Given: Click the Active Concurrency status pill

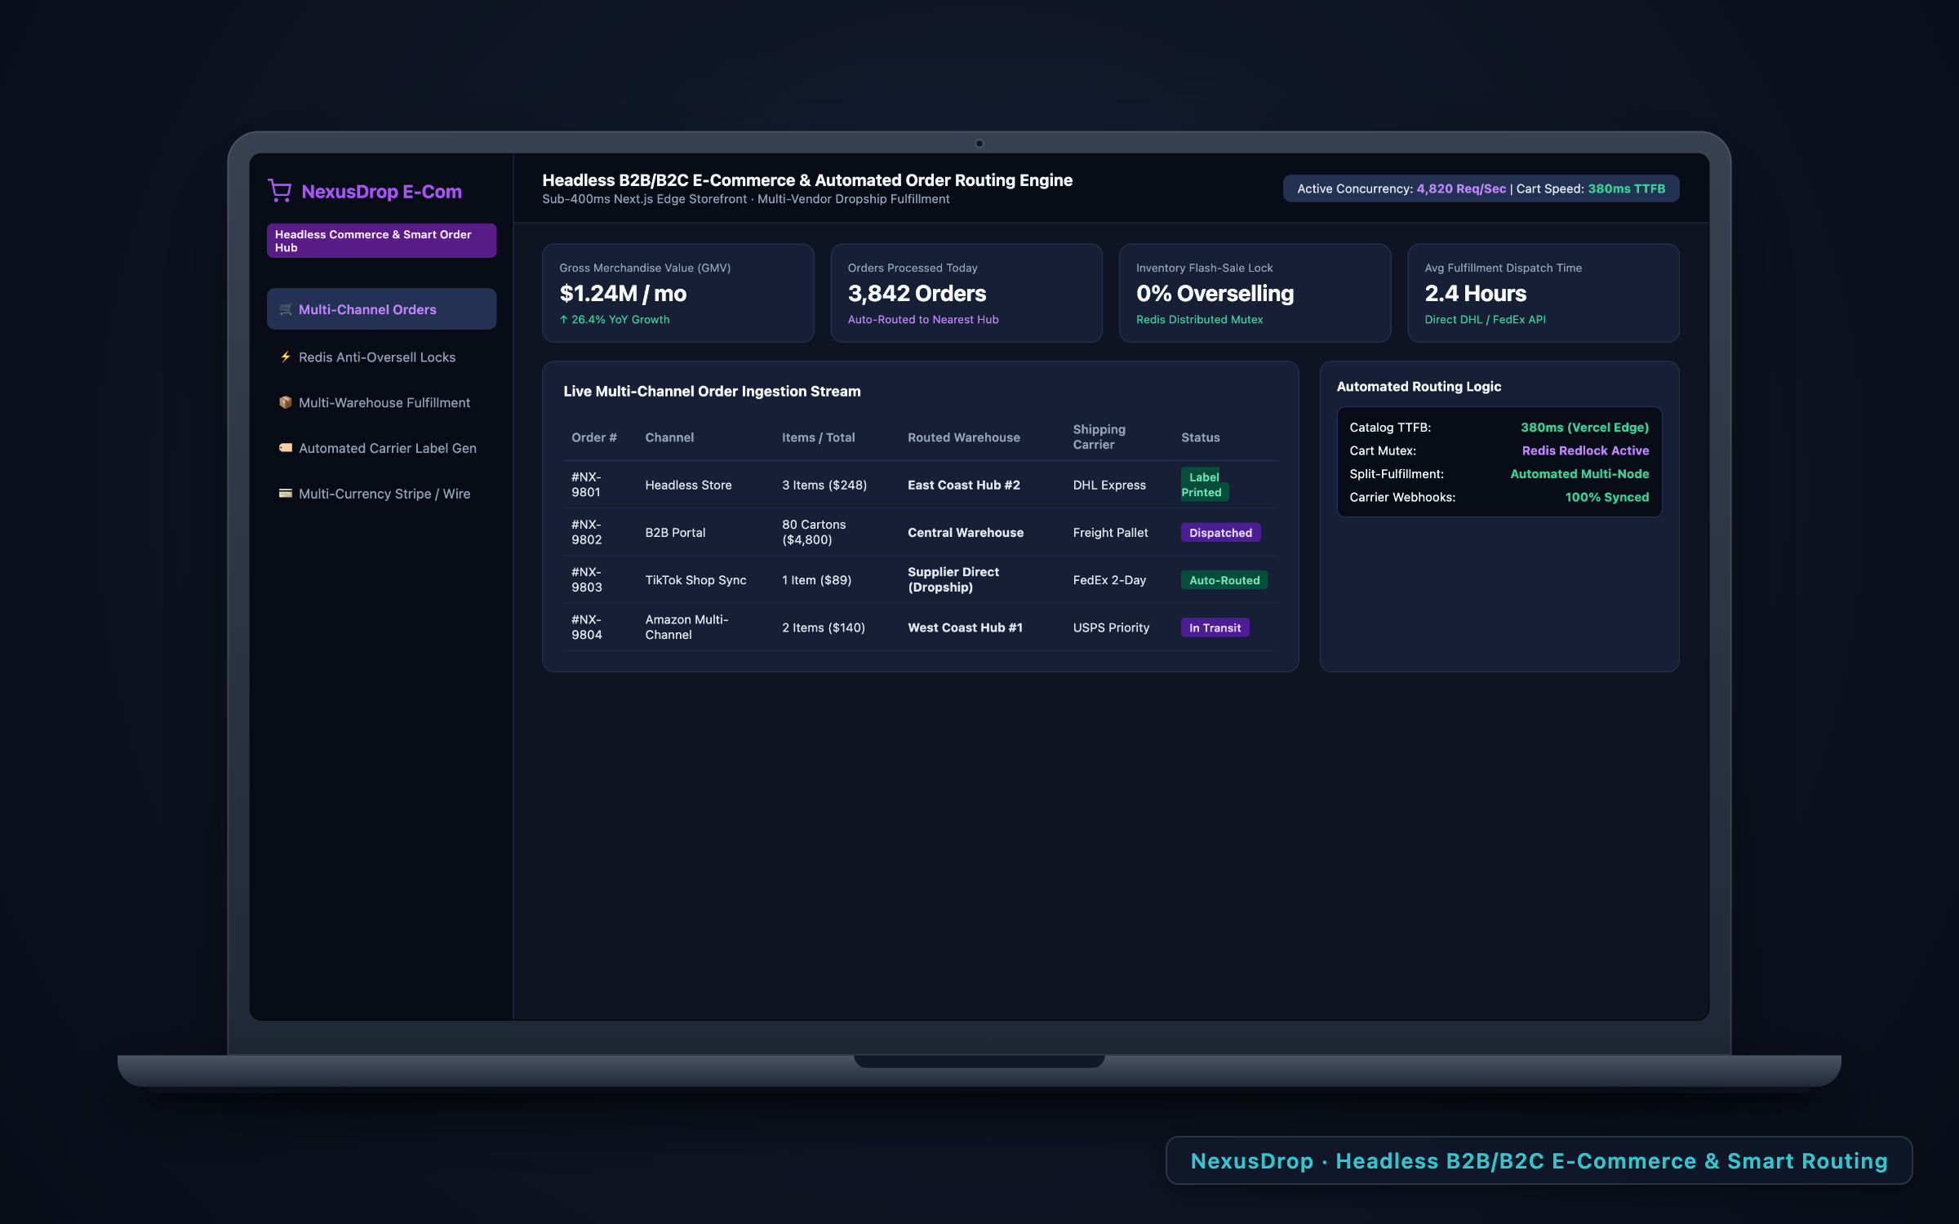Looking at the screenshot, I should coord(1481,188).
